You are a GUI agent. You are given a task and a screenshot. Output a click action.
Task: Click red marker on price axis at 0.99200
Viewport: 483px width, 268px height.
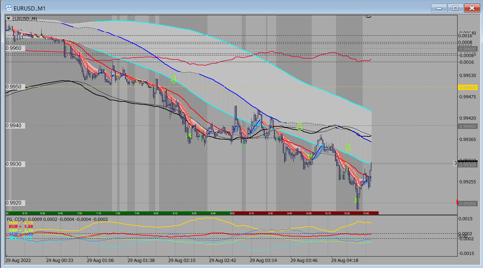click(x=457, y=202)
